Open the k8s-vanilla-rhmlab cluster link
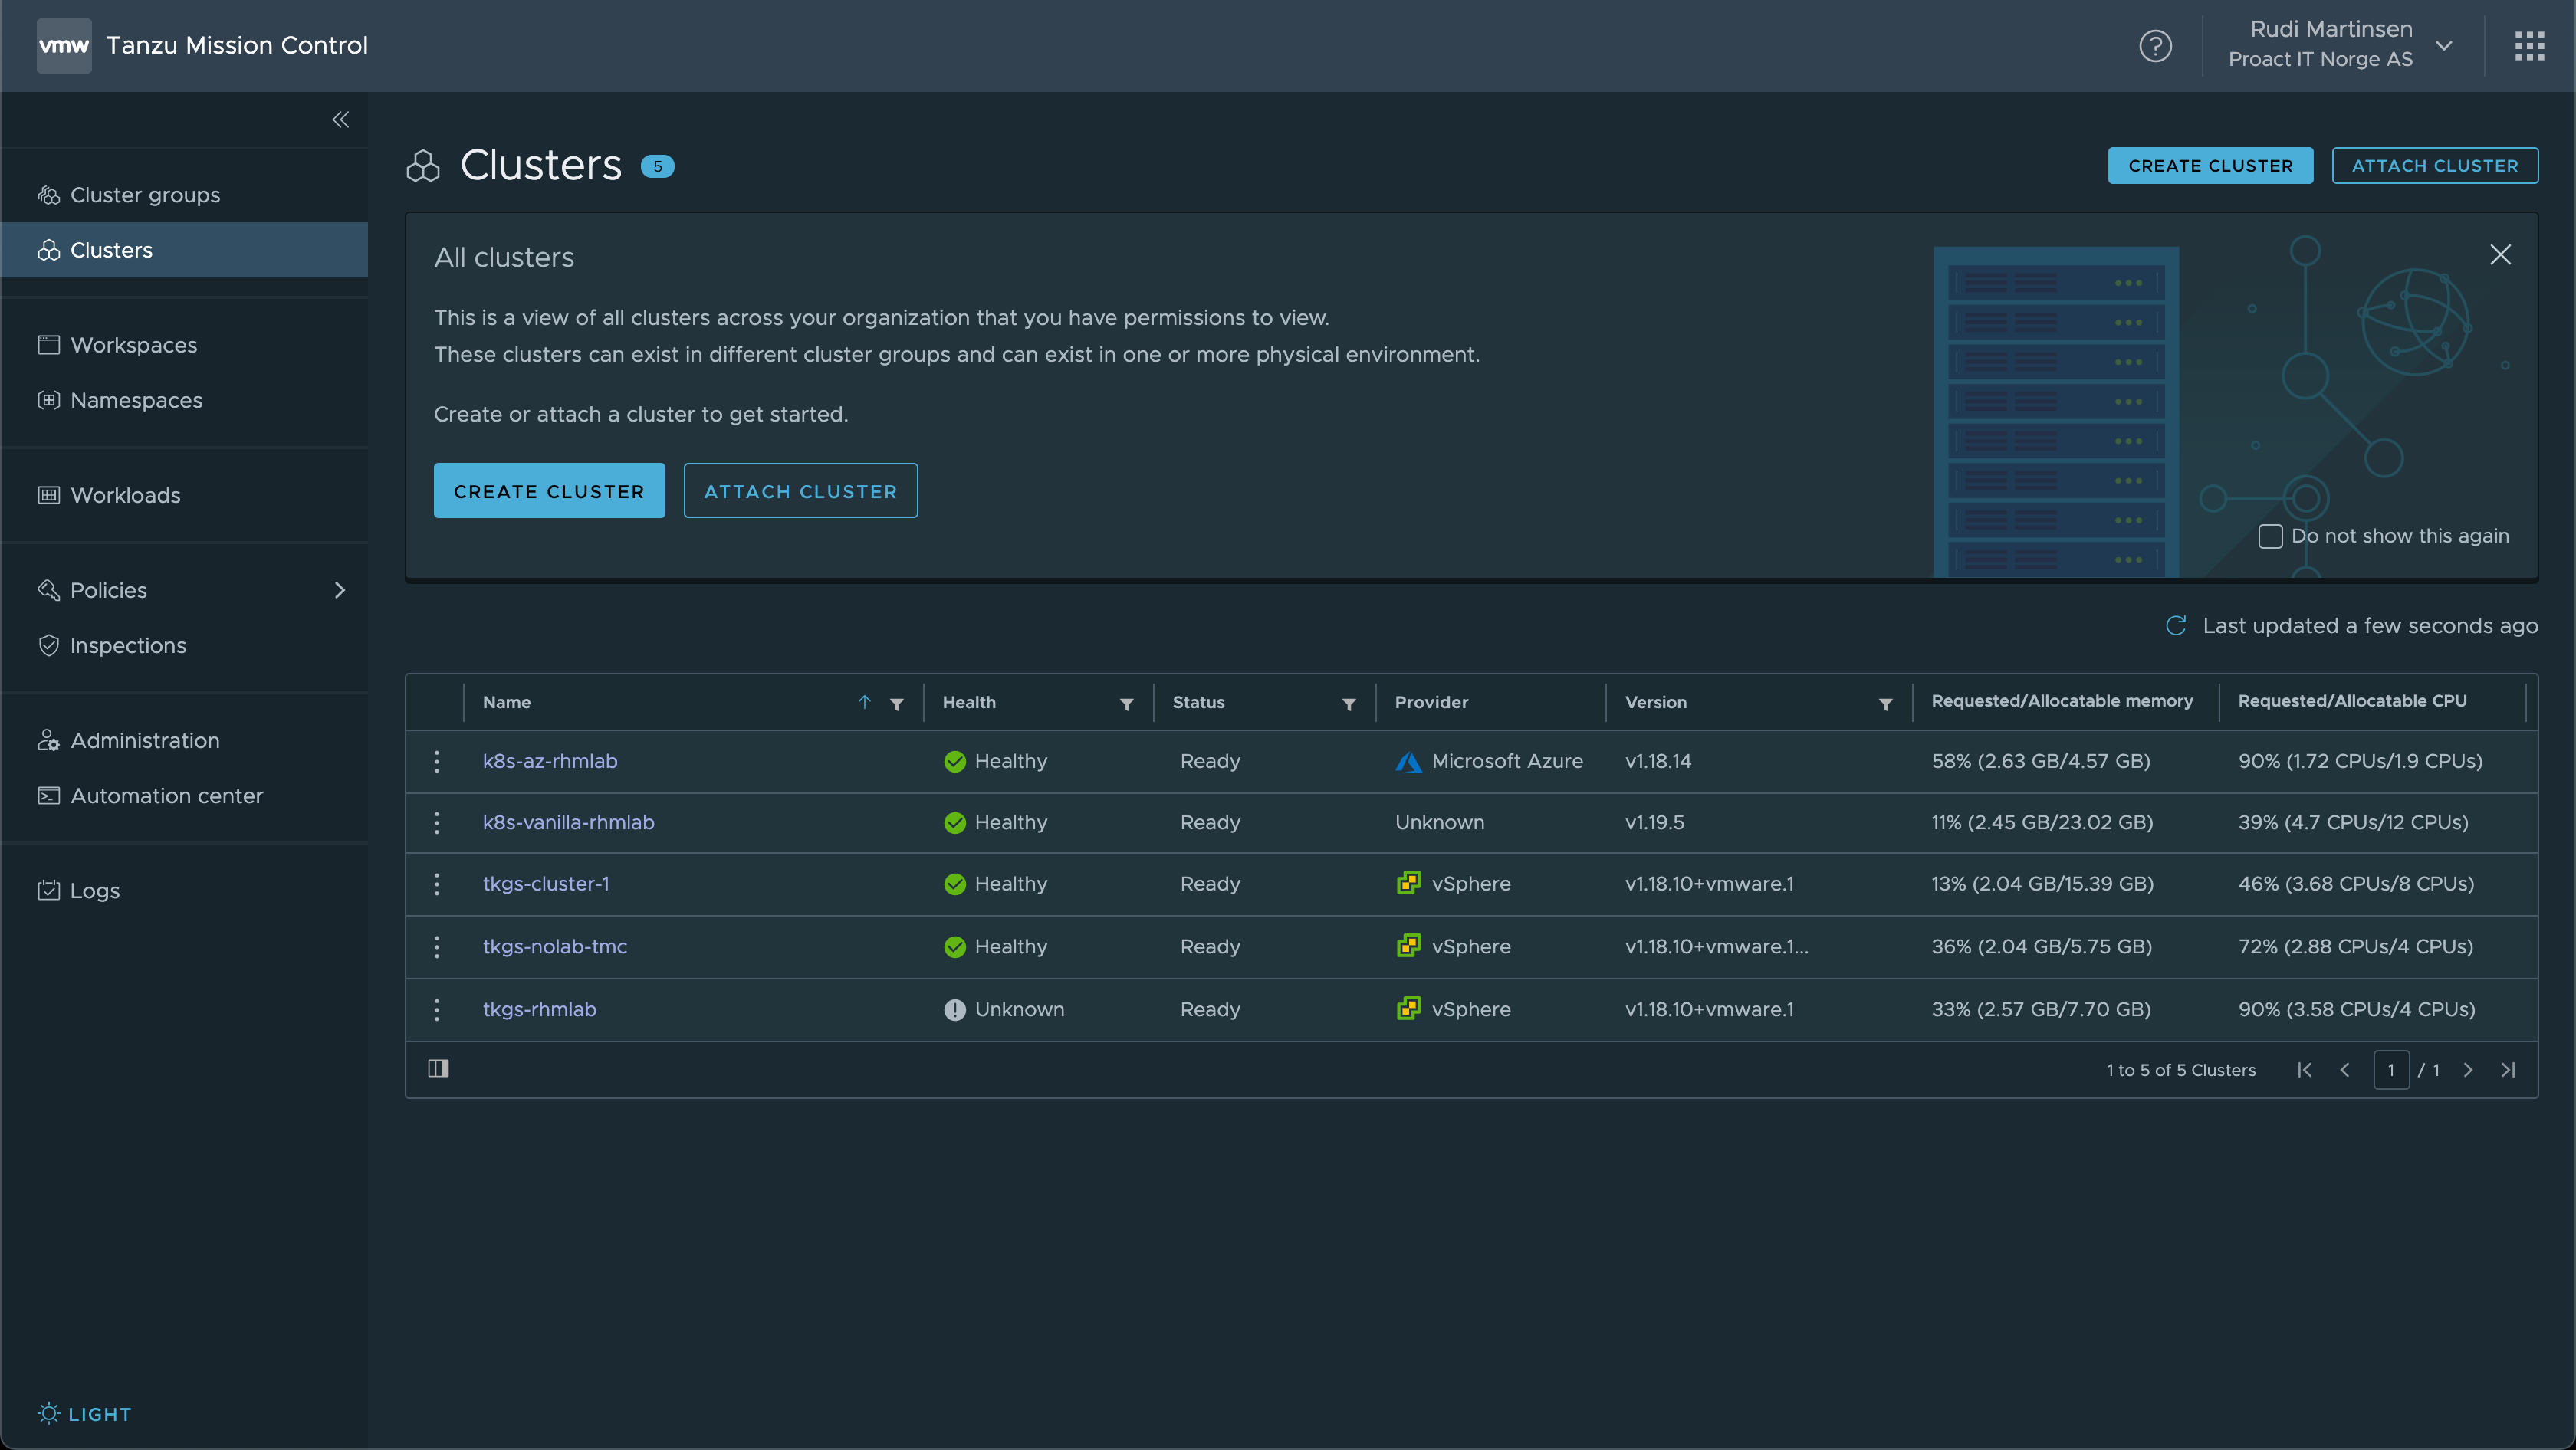The height and width of the screenshot is (1450, 2576). pos(568,822)
